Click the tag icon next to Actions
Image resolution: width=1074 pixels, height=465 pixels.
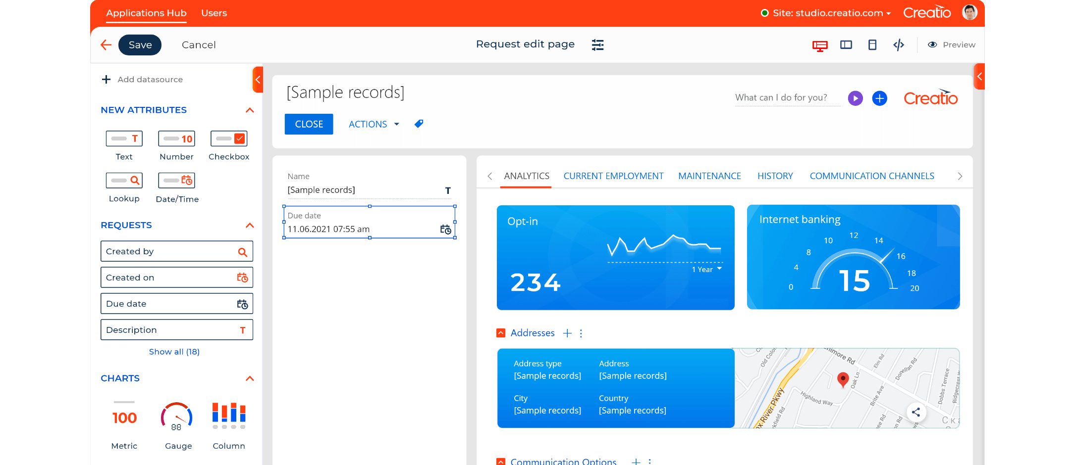click(419, 124)
